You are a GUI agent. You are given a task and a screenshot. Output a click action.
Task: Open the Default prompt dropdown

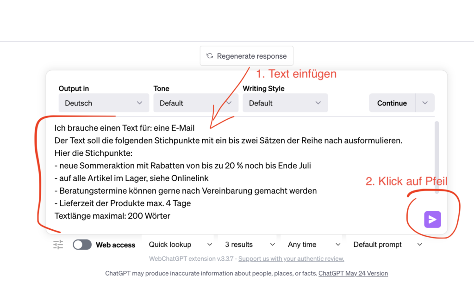tap(387, 245)
